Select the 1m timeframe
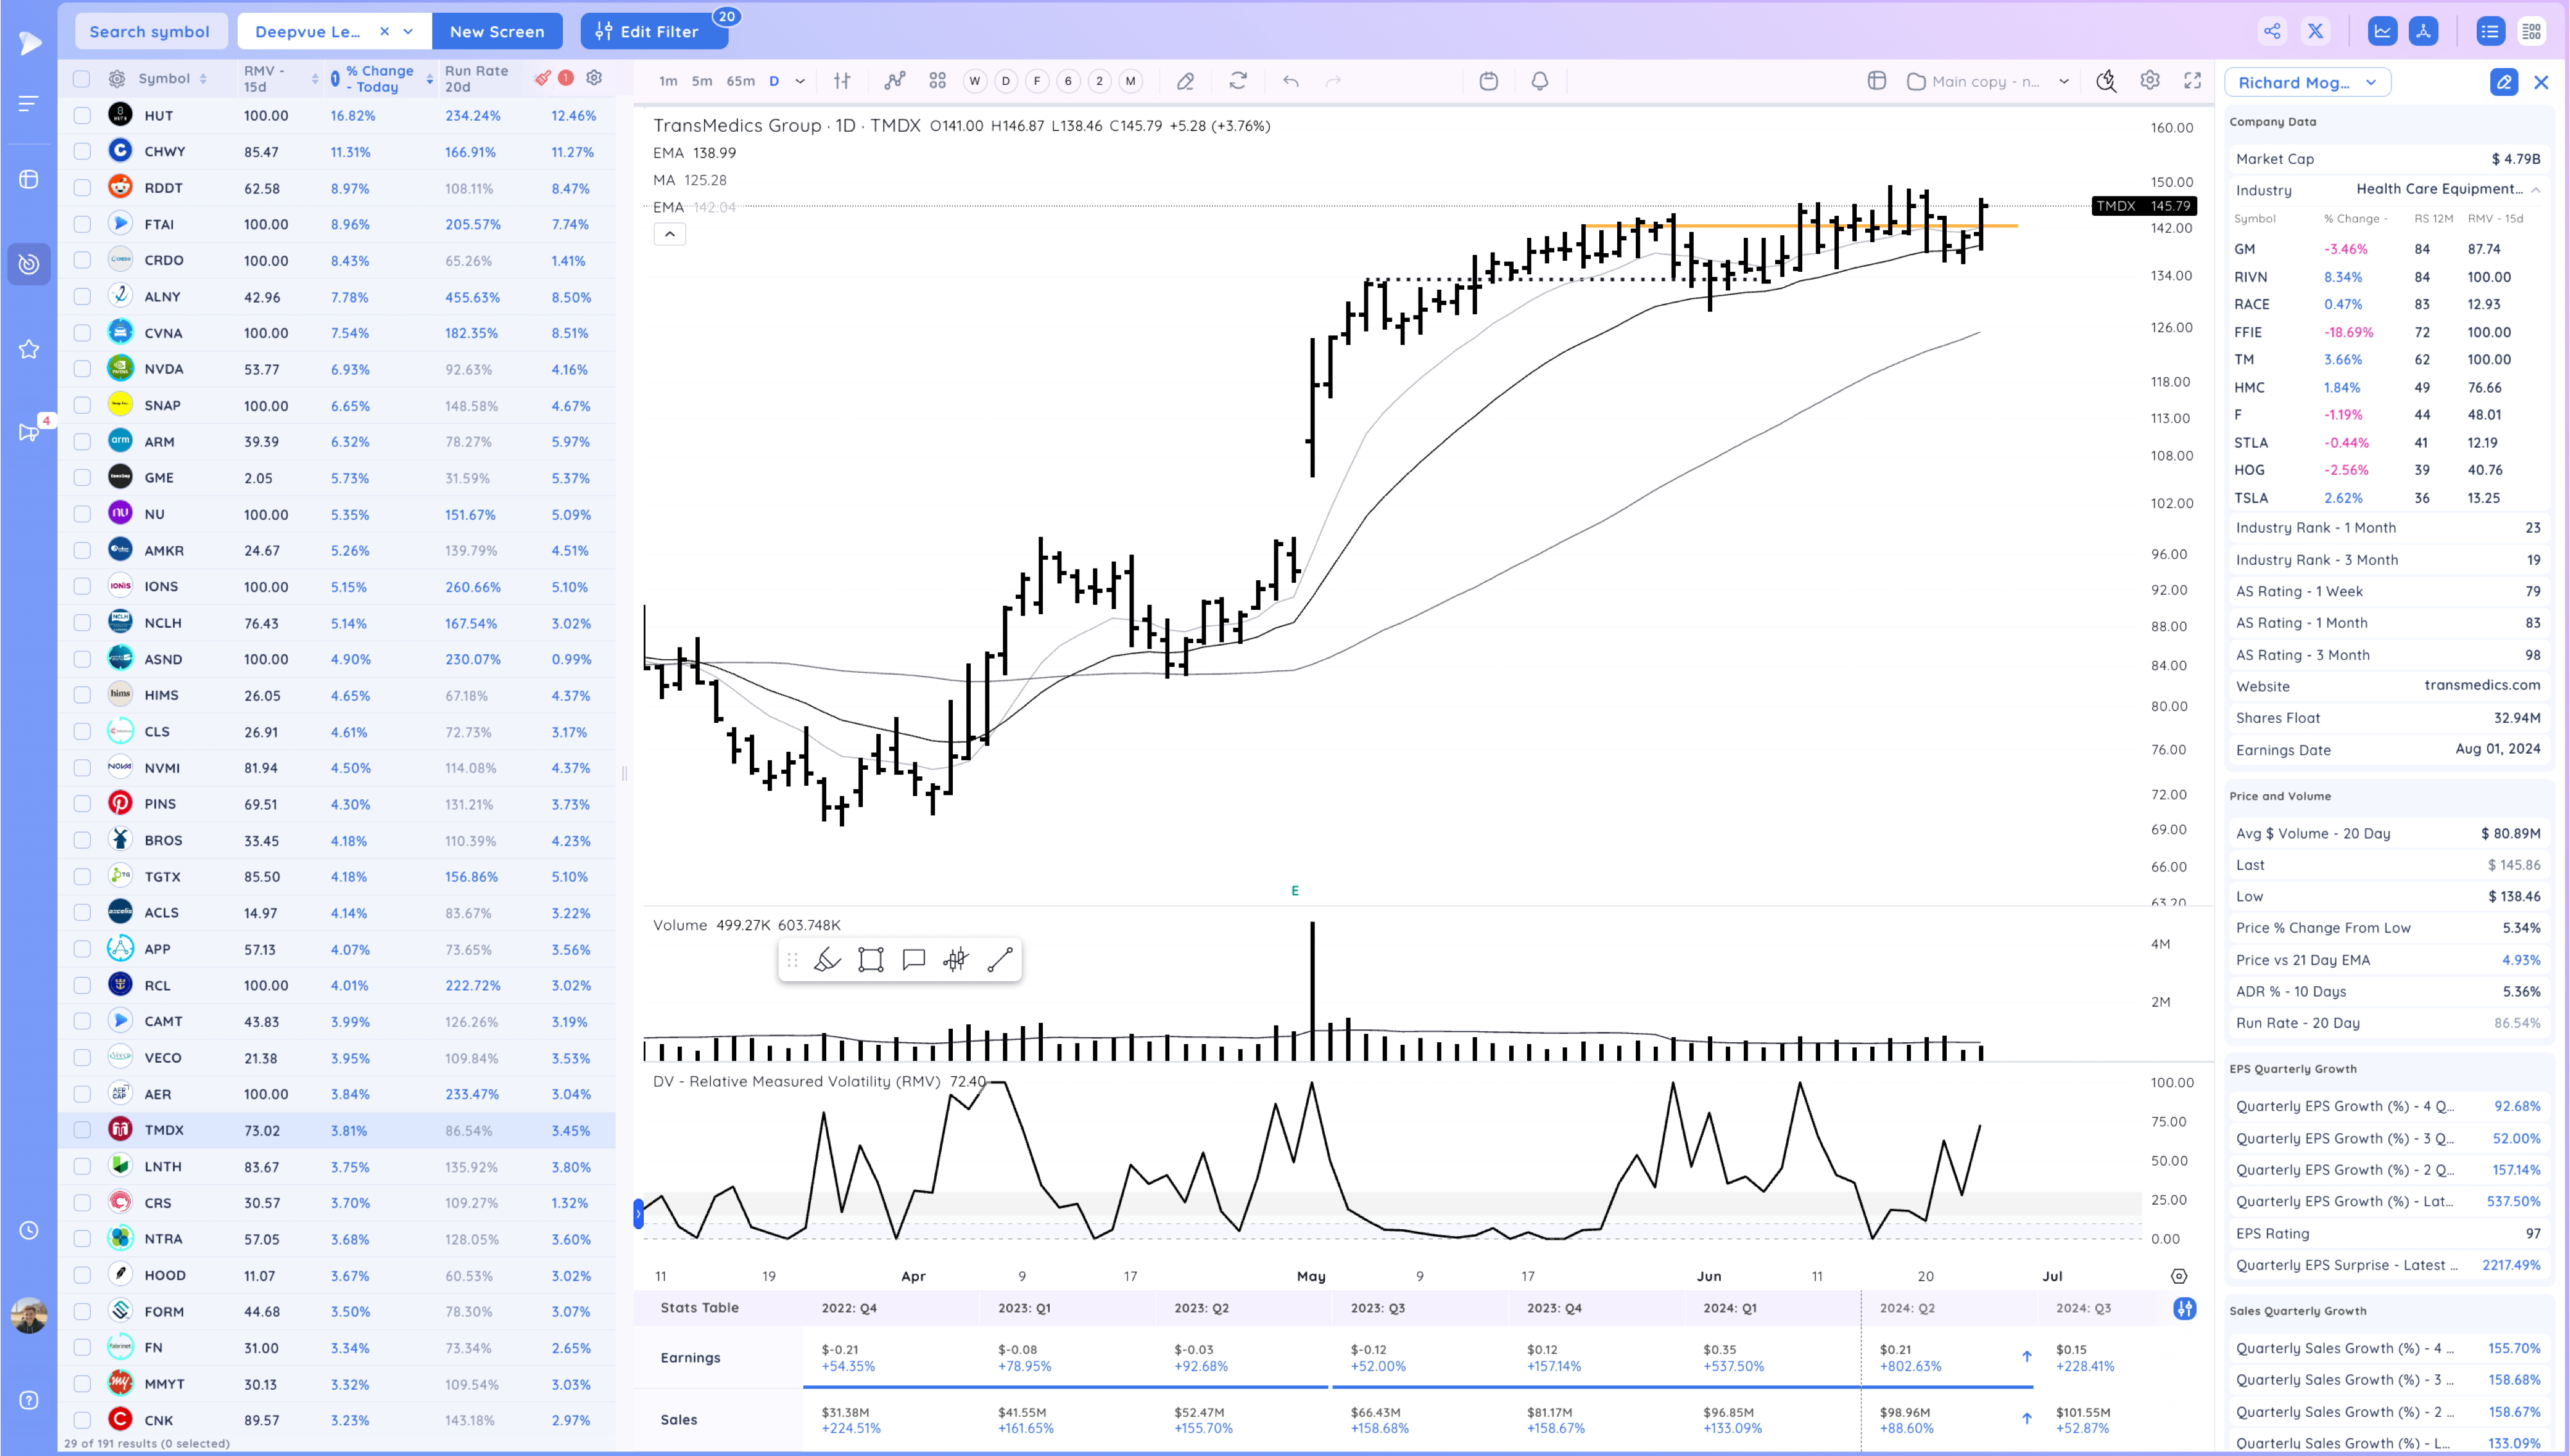Image resolution: width=2570 pixels, height=1456 pixels. click(668, 81)
